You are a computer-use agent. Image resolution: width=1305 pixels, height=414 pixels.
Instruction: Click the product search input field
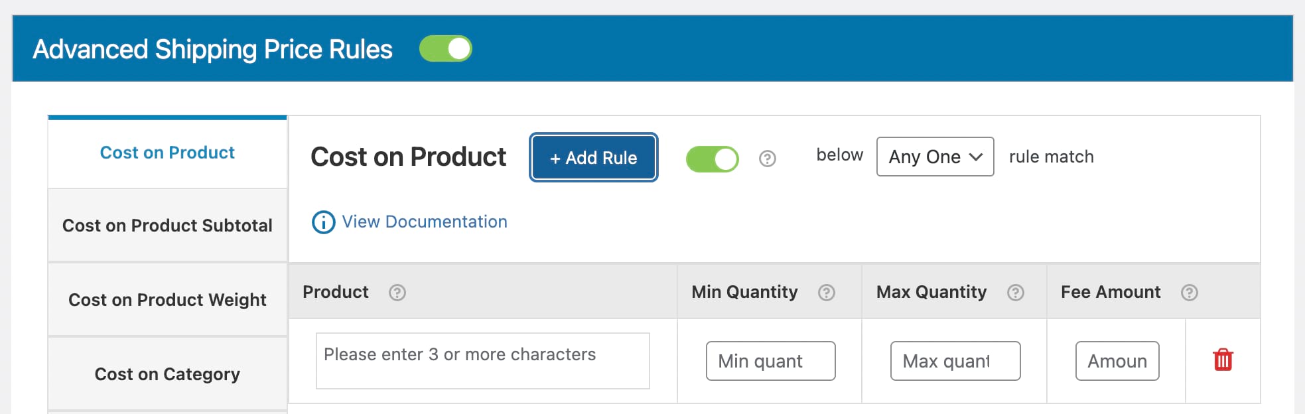(482, 360)
